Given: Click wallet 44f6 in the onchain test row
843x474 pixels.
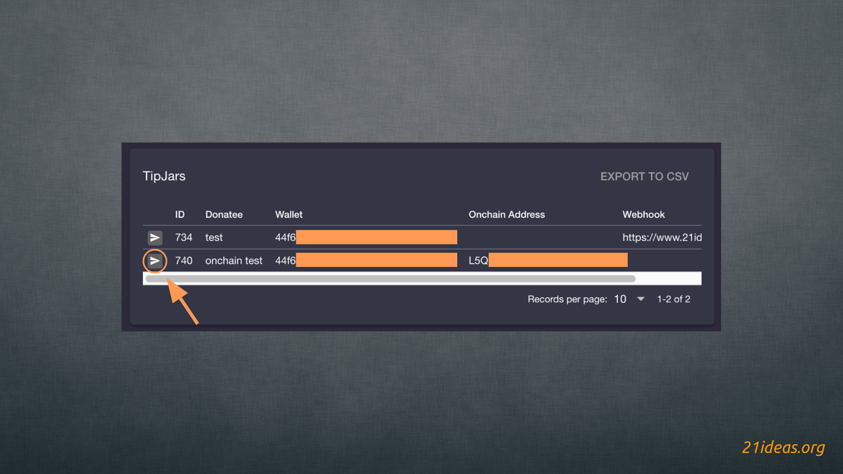Looking at the screenshot, I should 285,261.
